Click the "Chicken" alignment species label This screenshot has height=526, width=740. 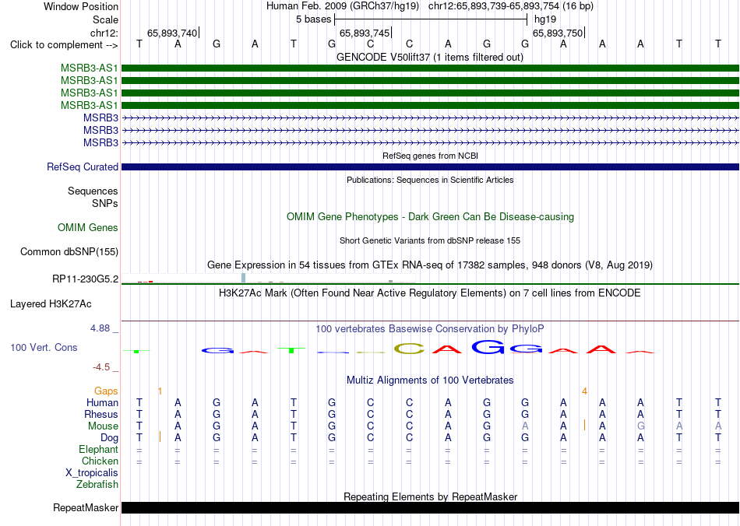(x=100, y=461)
